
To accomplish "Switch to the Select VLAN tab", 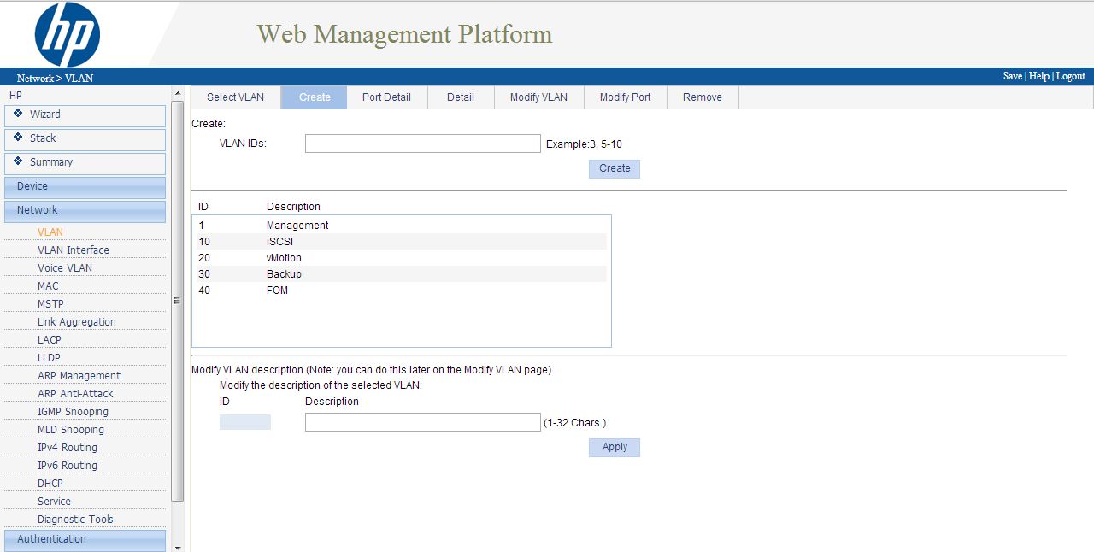I will coord(235,97).
